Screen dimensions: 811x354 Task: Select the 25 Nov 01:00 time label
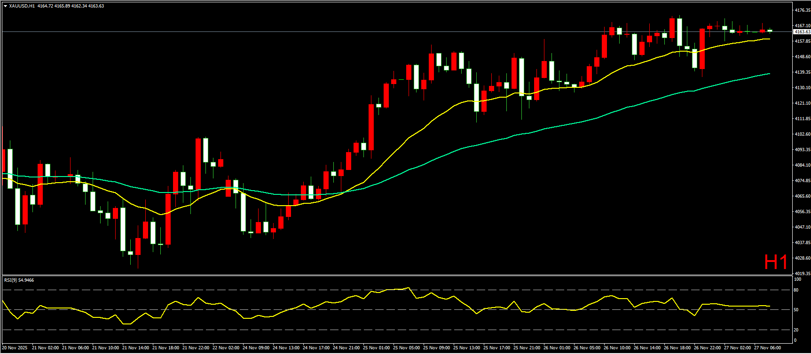tap(377, 348)
